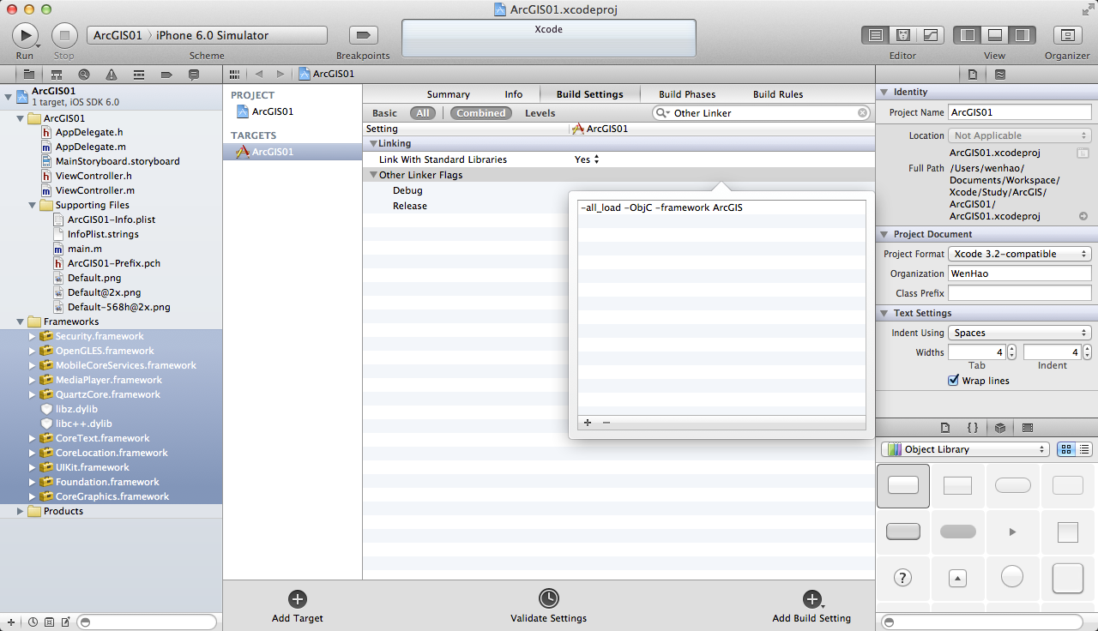This screenshot has height=631, width=1098.
Task: Open the Indent Using dropdown
Action: click(x=1019, y=333)
